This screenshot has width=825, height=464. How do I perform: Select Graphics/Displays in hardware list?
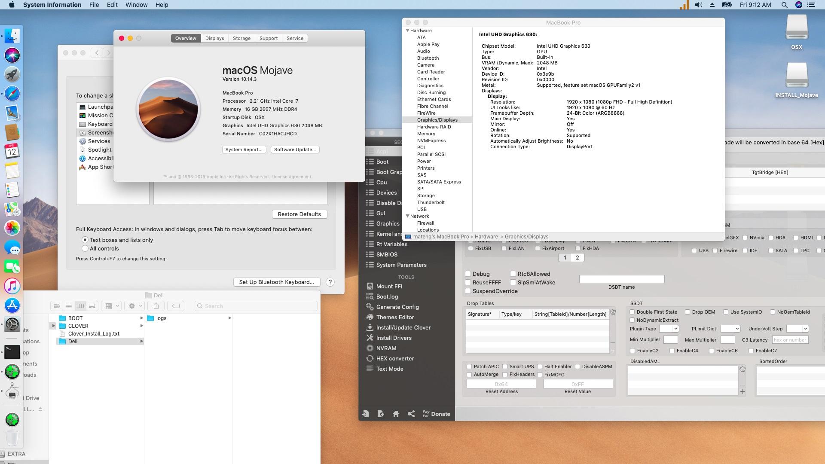pos(437,120)
